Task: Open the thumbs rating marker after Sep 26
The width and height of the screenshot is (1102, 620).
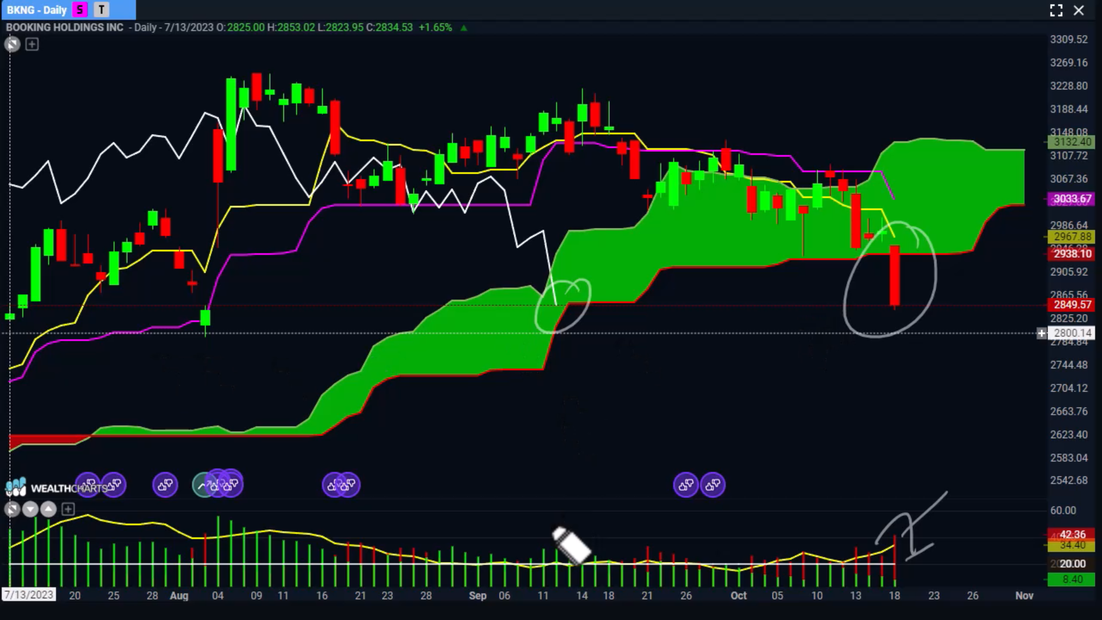Action: pyautogui.click(x=713, y=485)
